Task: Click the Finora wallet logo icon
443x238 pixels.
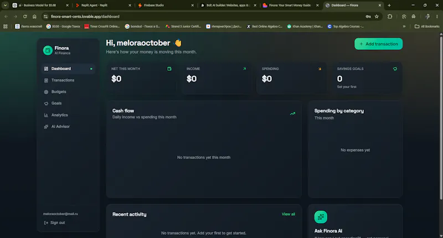Action: click(x=48, y=50)
